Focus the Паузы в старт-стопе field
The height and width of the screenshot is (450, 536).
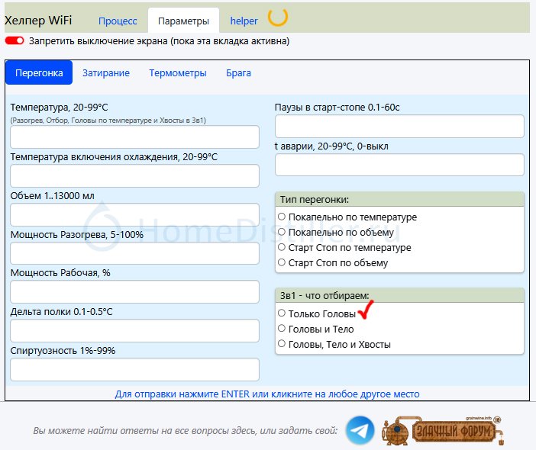coord(399,127)
